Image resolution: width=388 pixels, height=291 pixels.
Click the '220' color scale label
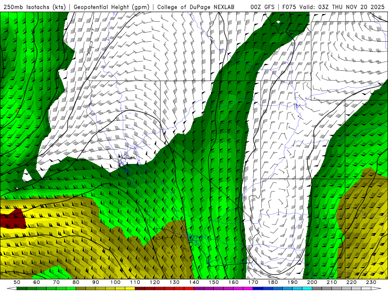click(x=351, y=282)
